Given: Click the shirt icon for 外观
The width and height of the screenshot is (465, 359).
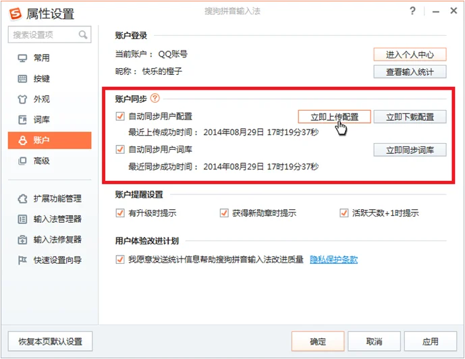Looking at the screenshot, I should coord(22,99).
